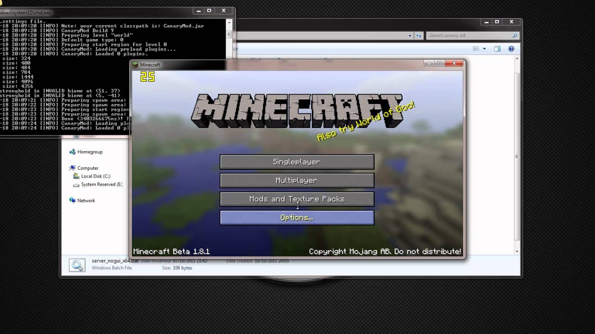Toggle the Explorer preview pane
The height and width of the screenshot is (334, 595).
pyautogui.click(x=497, y=49)
